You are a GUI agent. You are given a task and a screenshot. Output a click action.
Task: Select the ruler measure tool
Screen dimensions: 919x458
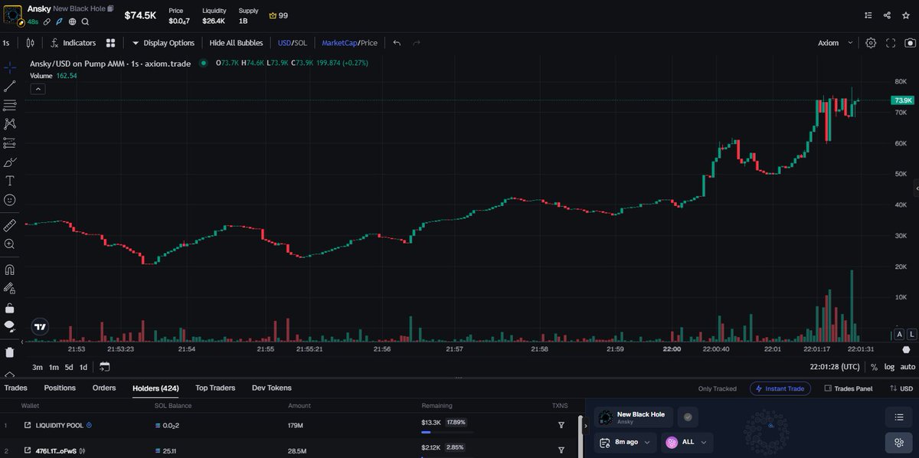[x=10, y=225]
